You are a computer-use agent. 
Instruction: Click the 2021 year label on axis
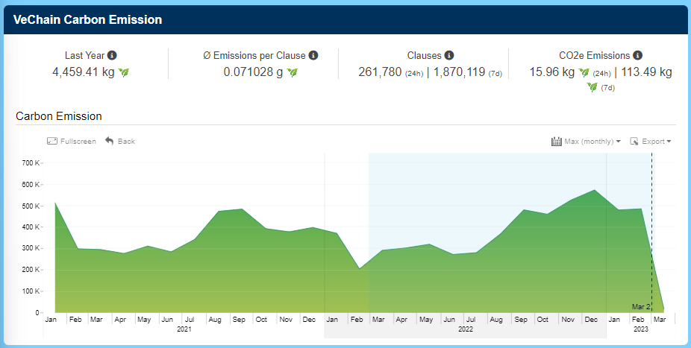tap(184, 329)
